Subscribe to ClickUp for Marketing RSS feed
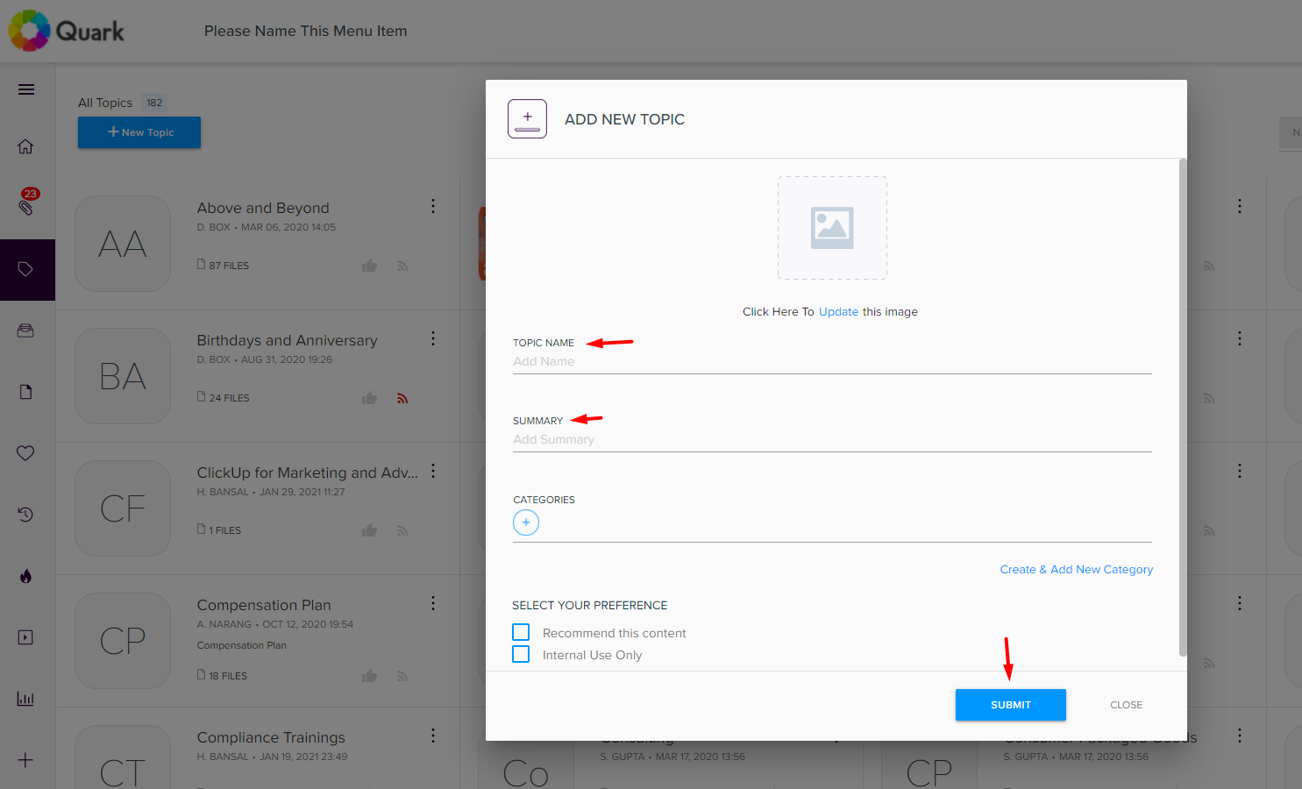This screenshot has width=1302, height=789. pos(402,530)
